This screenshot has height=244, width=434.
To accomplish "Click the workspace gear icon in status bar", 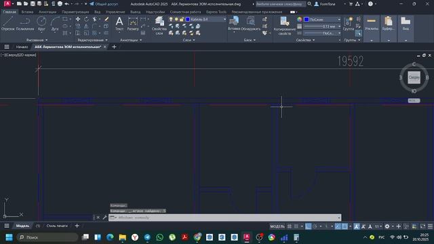I will 387,226.
